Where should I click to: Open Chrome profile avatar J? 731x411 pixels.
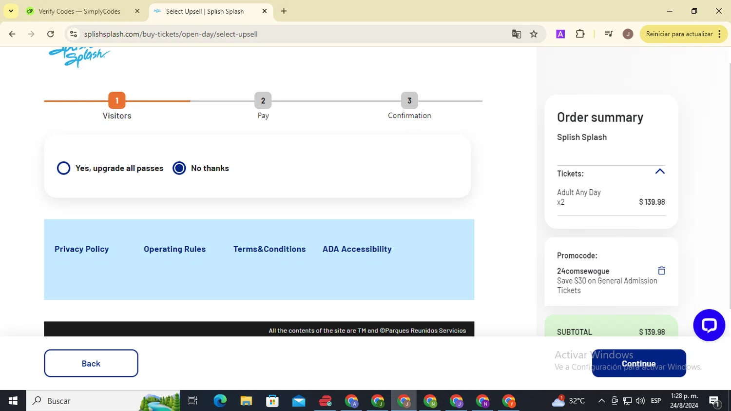[x=628, y=34]
